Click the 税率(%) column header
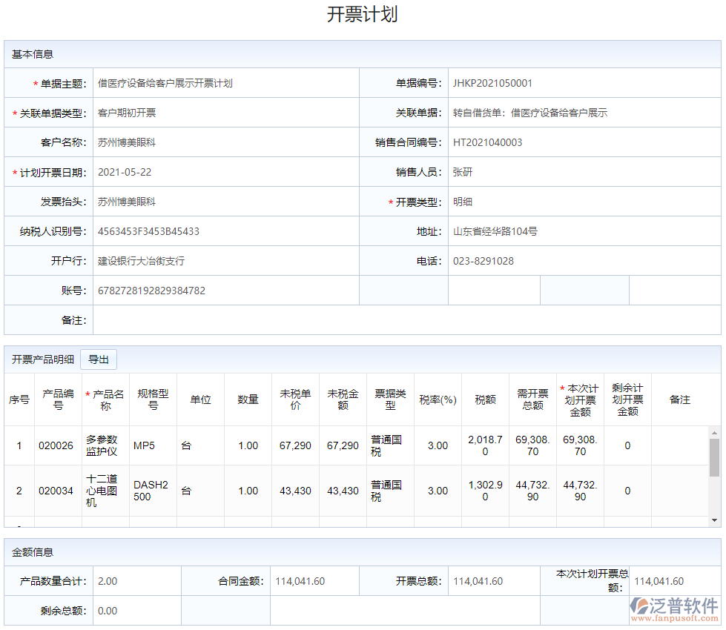726x630 pixels. point(438,399)
